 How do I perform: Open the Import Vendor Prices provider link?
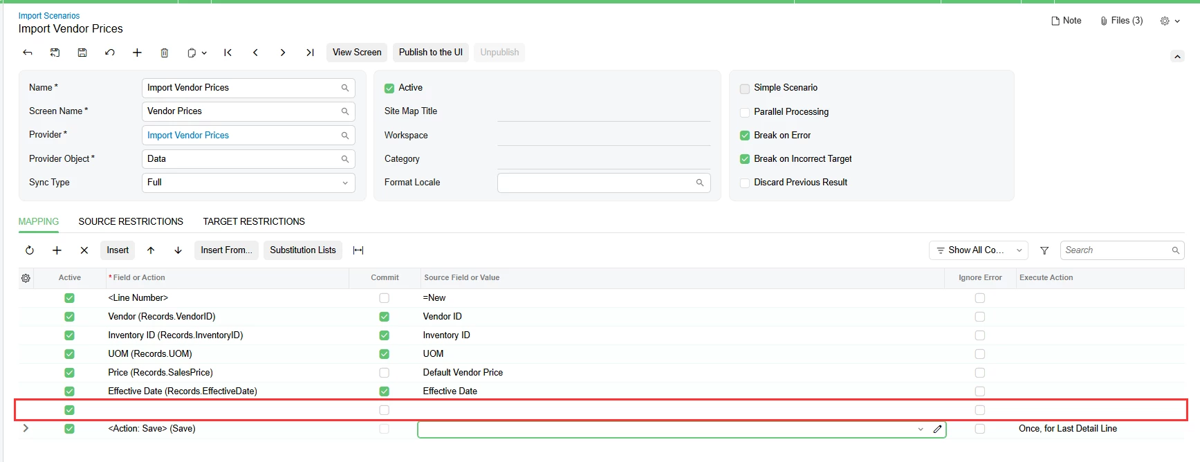coord(188,136)
